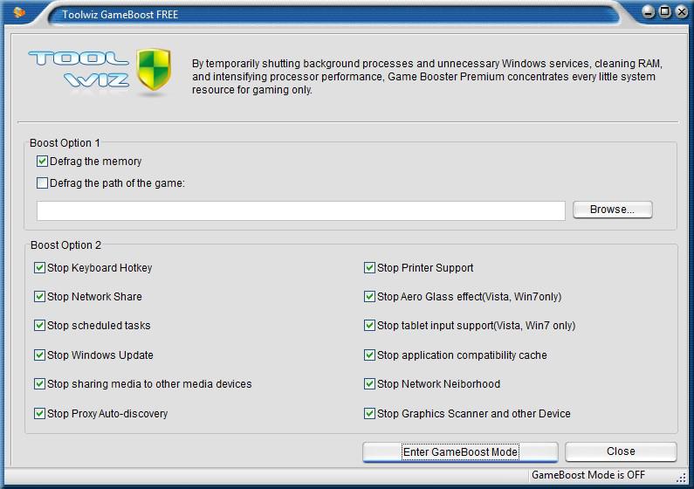
Task: Click the title bar app icon
Action: coord(20,12)
